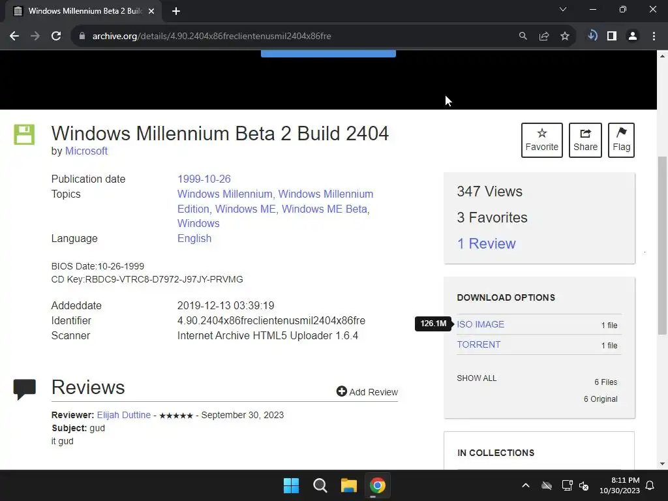Click the page vertical scrollbar thumb
The height and width of the screenshot is (501, 668).
(x=662, y=245)
